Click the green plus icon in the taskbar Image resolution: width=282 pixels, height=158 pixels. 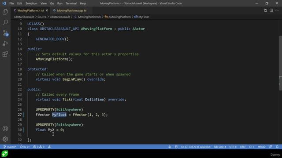(x=5, y=154)
